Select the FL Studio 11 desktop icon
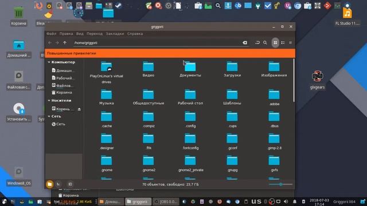367x206 pixels. coord(348,17)
